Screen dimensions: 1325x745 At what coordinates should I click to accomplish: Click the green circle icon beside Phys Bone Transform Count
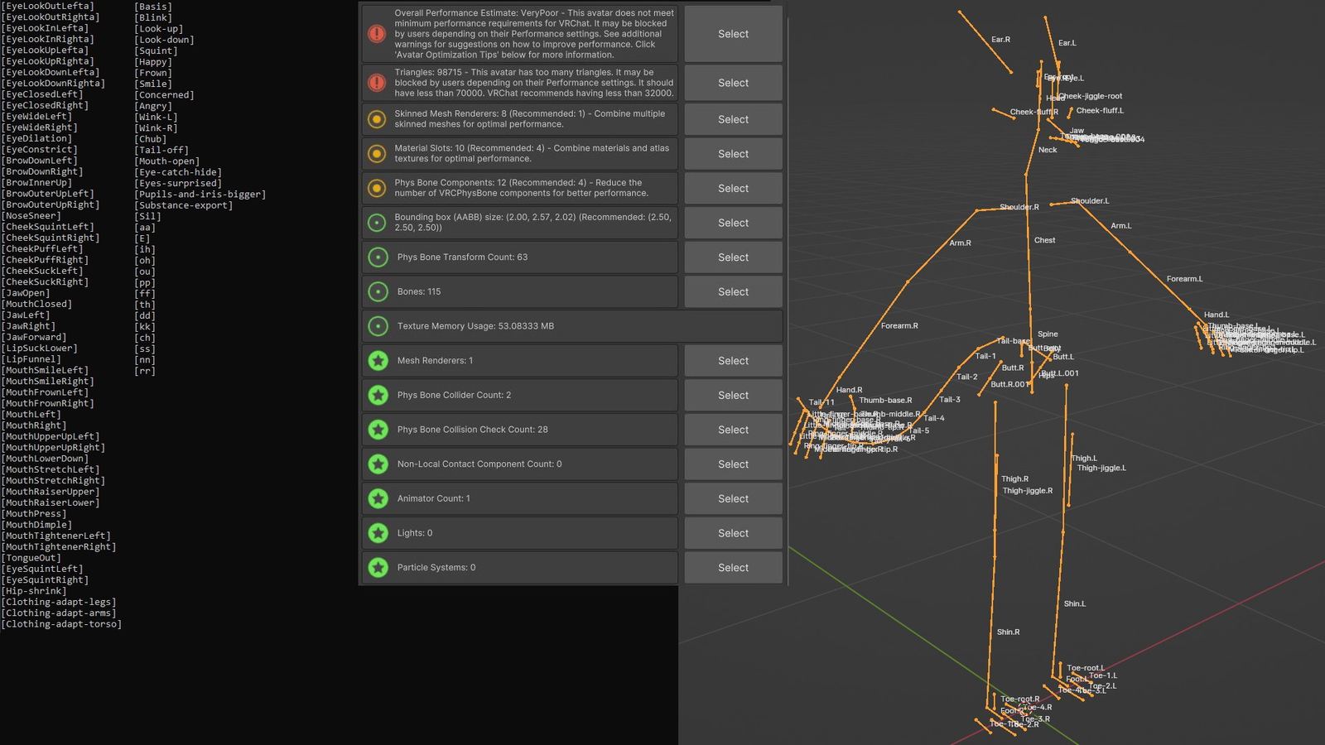[x=378, y=257]
